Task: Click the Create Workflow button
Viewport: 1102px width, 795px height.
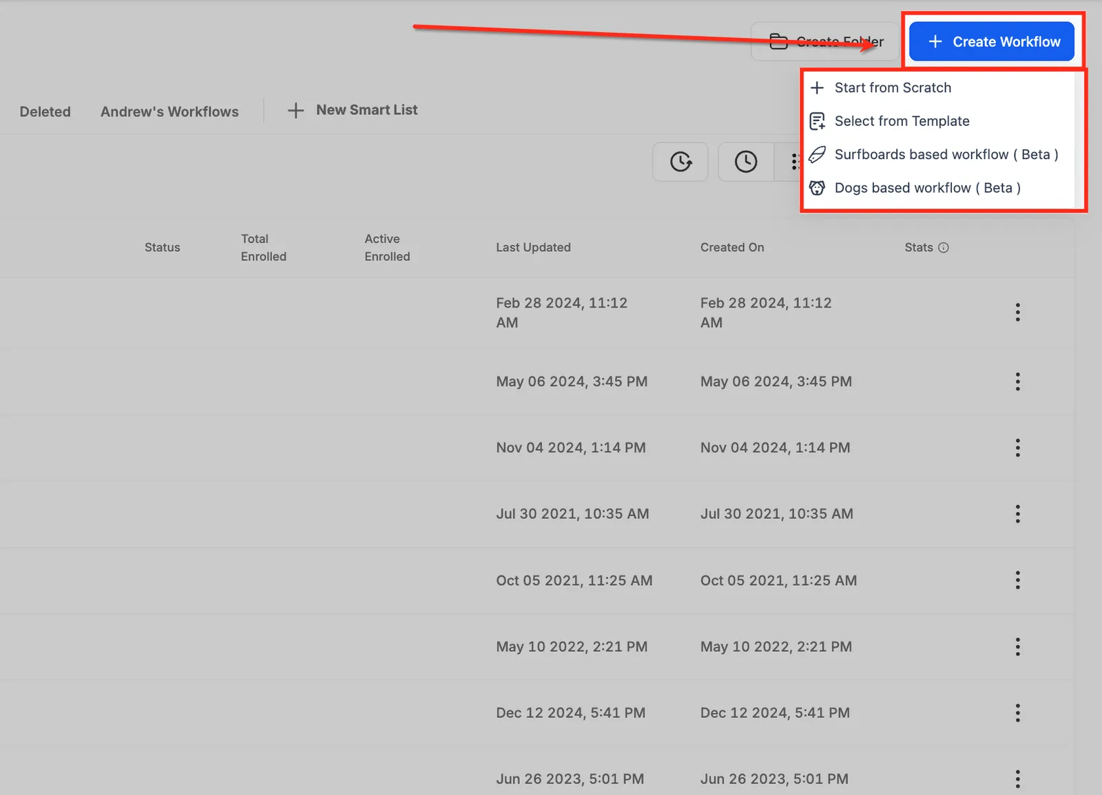Action: pos(991,41)
